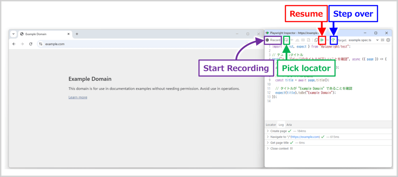The height and width of the screenshot is (177, 398).
Task: Expand the Get page title log entry
Action: (268, 143)
